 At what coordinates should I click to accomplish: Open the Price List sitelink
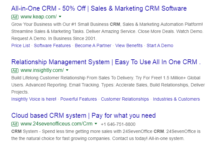point(21,45)
